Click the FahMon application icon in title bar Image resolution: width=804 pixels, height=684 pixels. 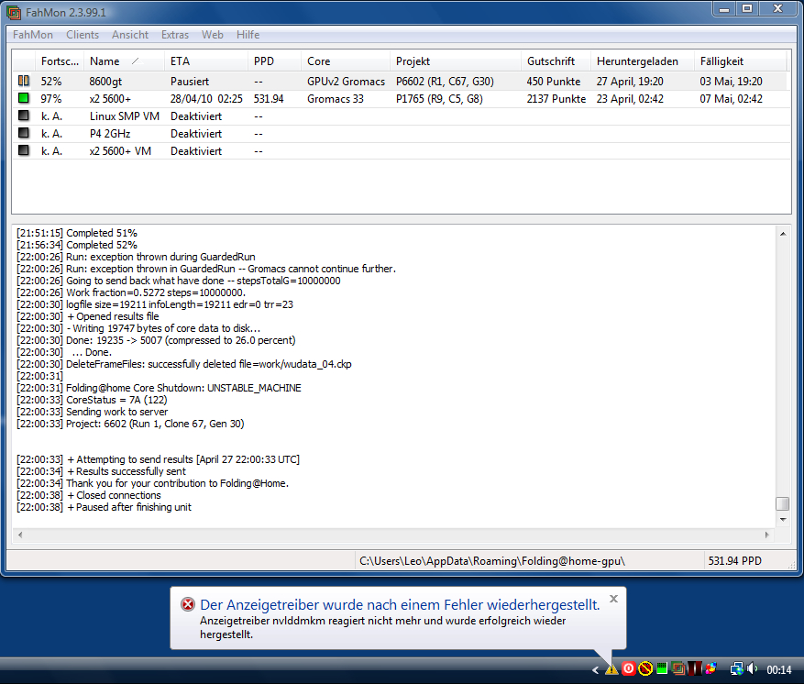coord(14,12)
